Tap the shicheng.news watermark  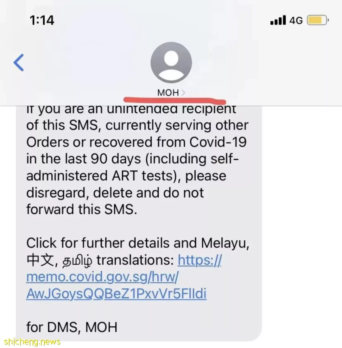pyautogui.click(x=32, y=342)
